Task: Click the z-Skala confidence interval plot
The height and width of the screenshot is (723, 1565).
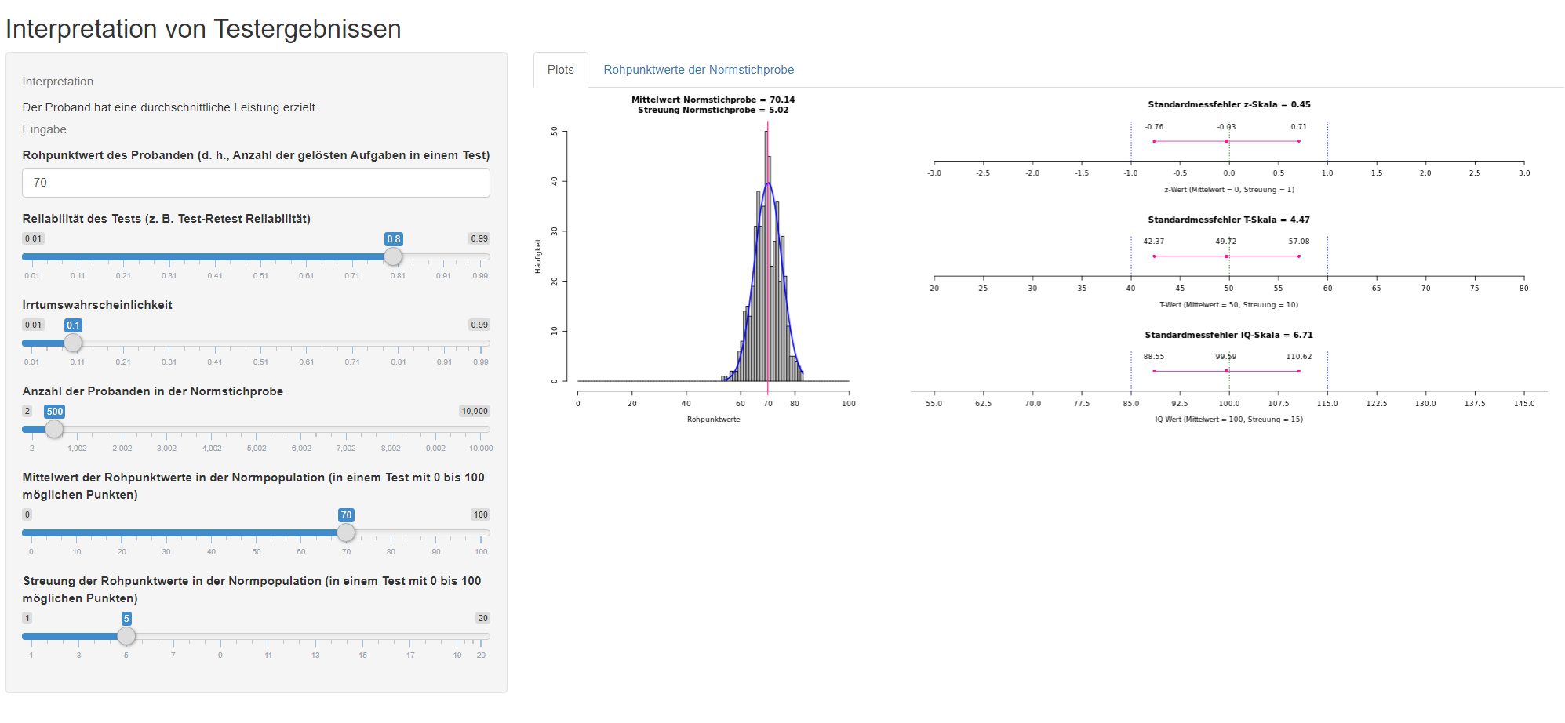Action: 1228,149
